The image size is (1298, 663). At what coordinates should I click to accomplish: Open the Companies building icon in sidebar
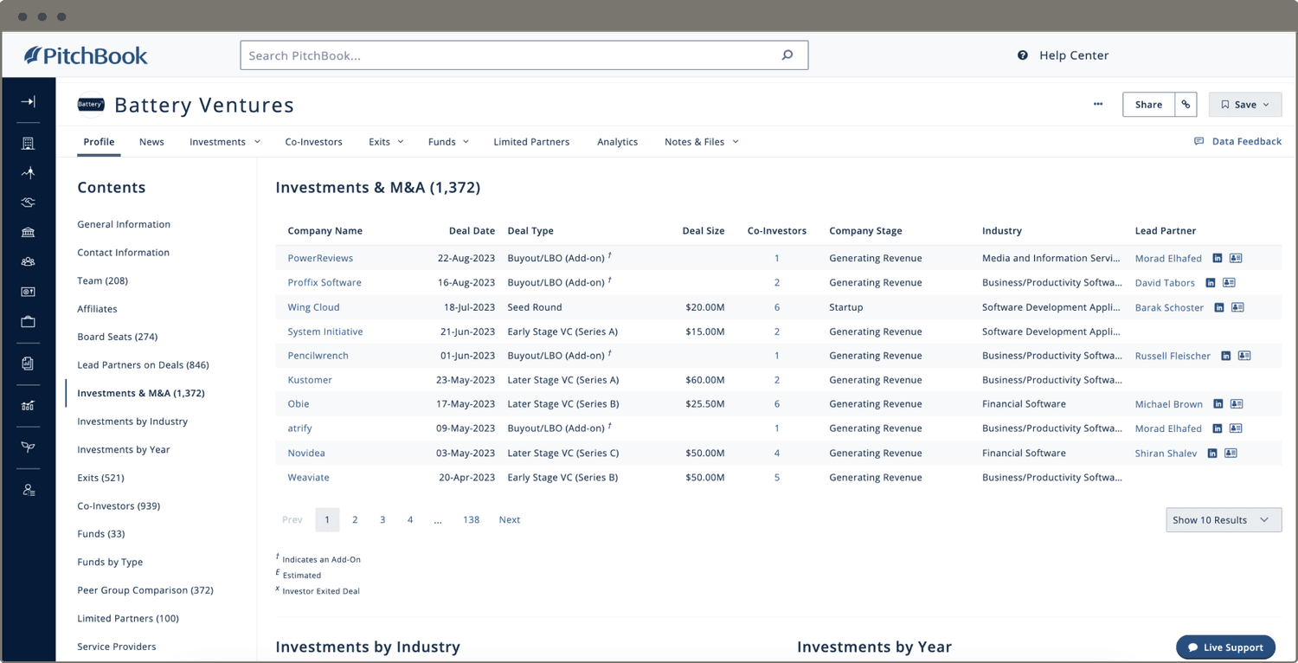pos(28,144)
